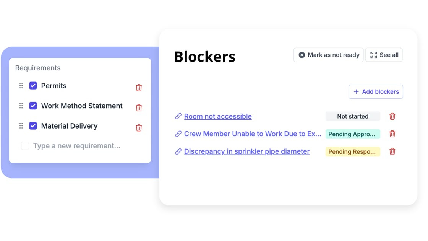The image size is (428, 241).
Task: Click the Requirements heading
Action: (x=38, y=68)
